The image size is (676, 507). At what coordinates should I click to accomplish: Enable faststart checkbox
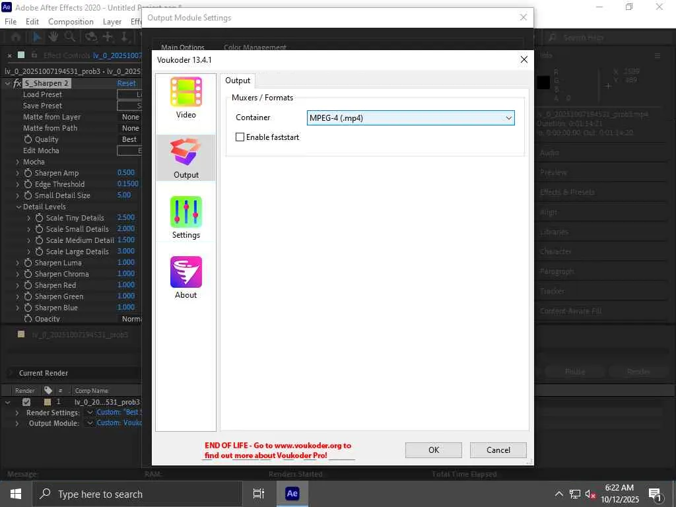[x=240, y=137]
